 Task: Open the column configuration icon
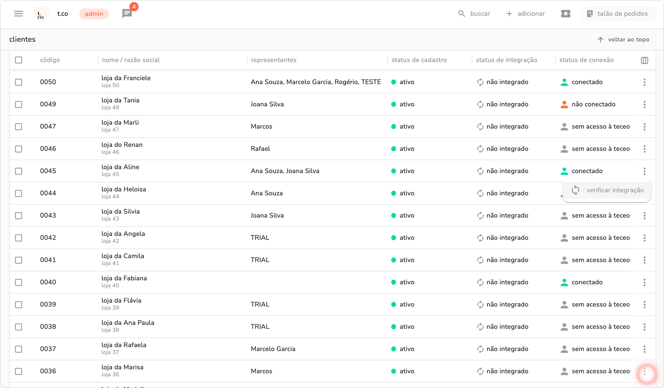[644, 60]
